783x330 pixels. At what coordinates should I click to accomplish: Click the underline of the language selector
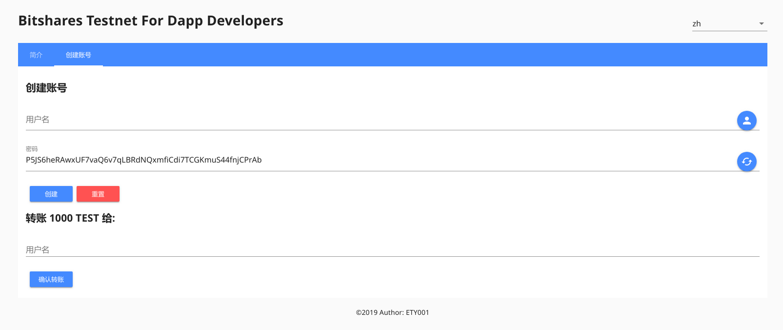click(729, 31)
